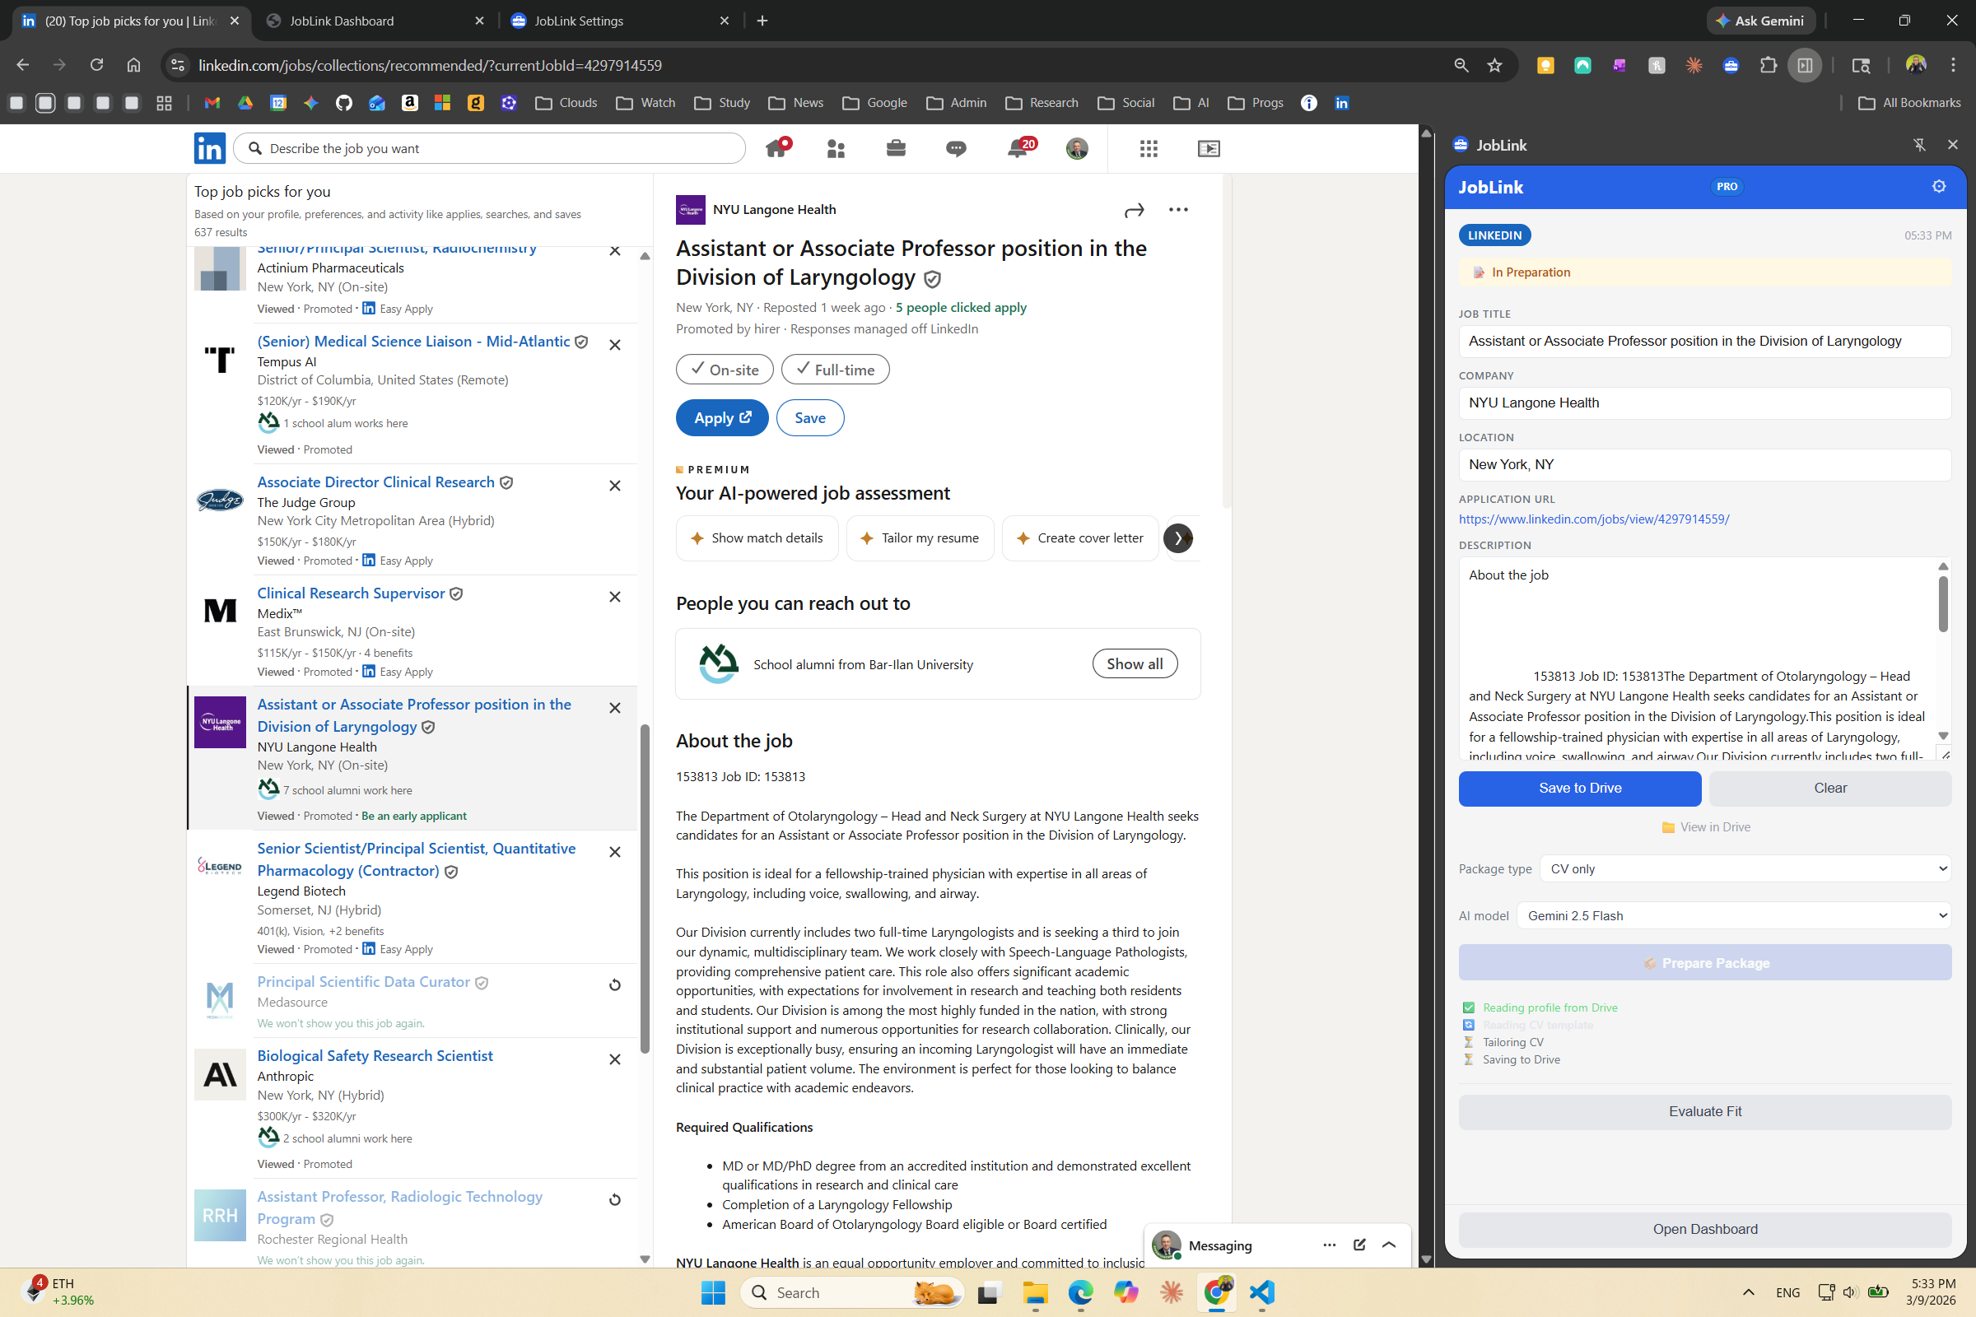This screenshot has height=1317, width=1976.
Task: Bookmark this page with the star icon
Action: (x=1494, y=66)
